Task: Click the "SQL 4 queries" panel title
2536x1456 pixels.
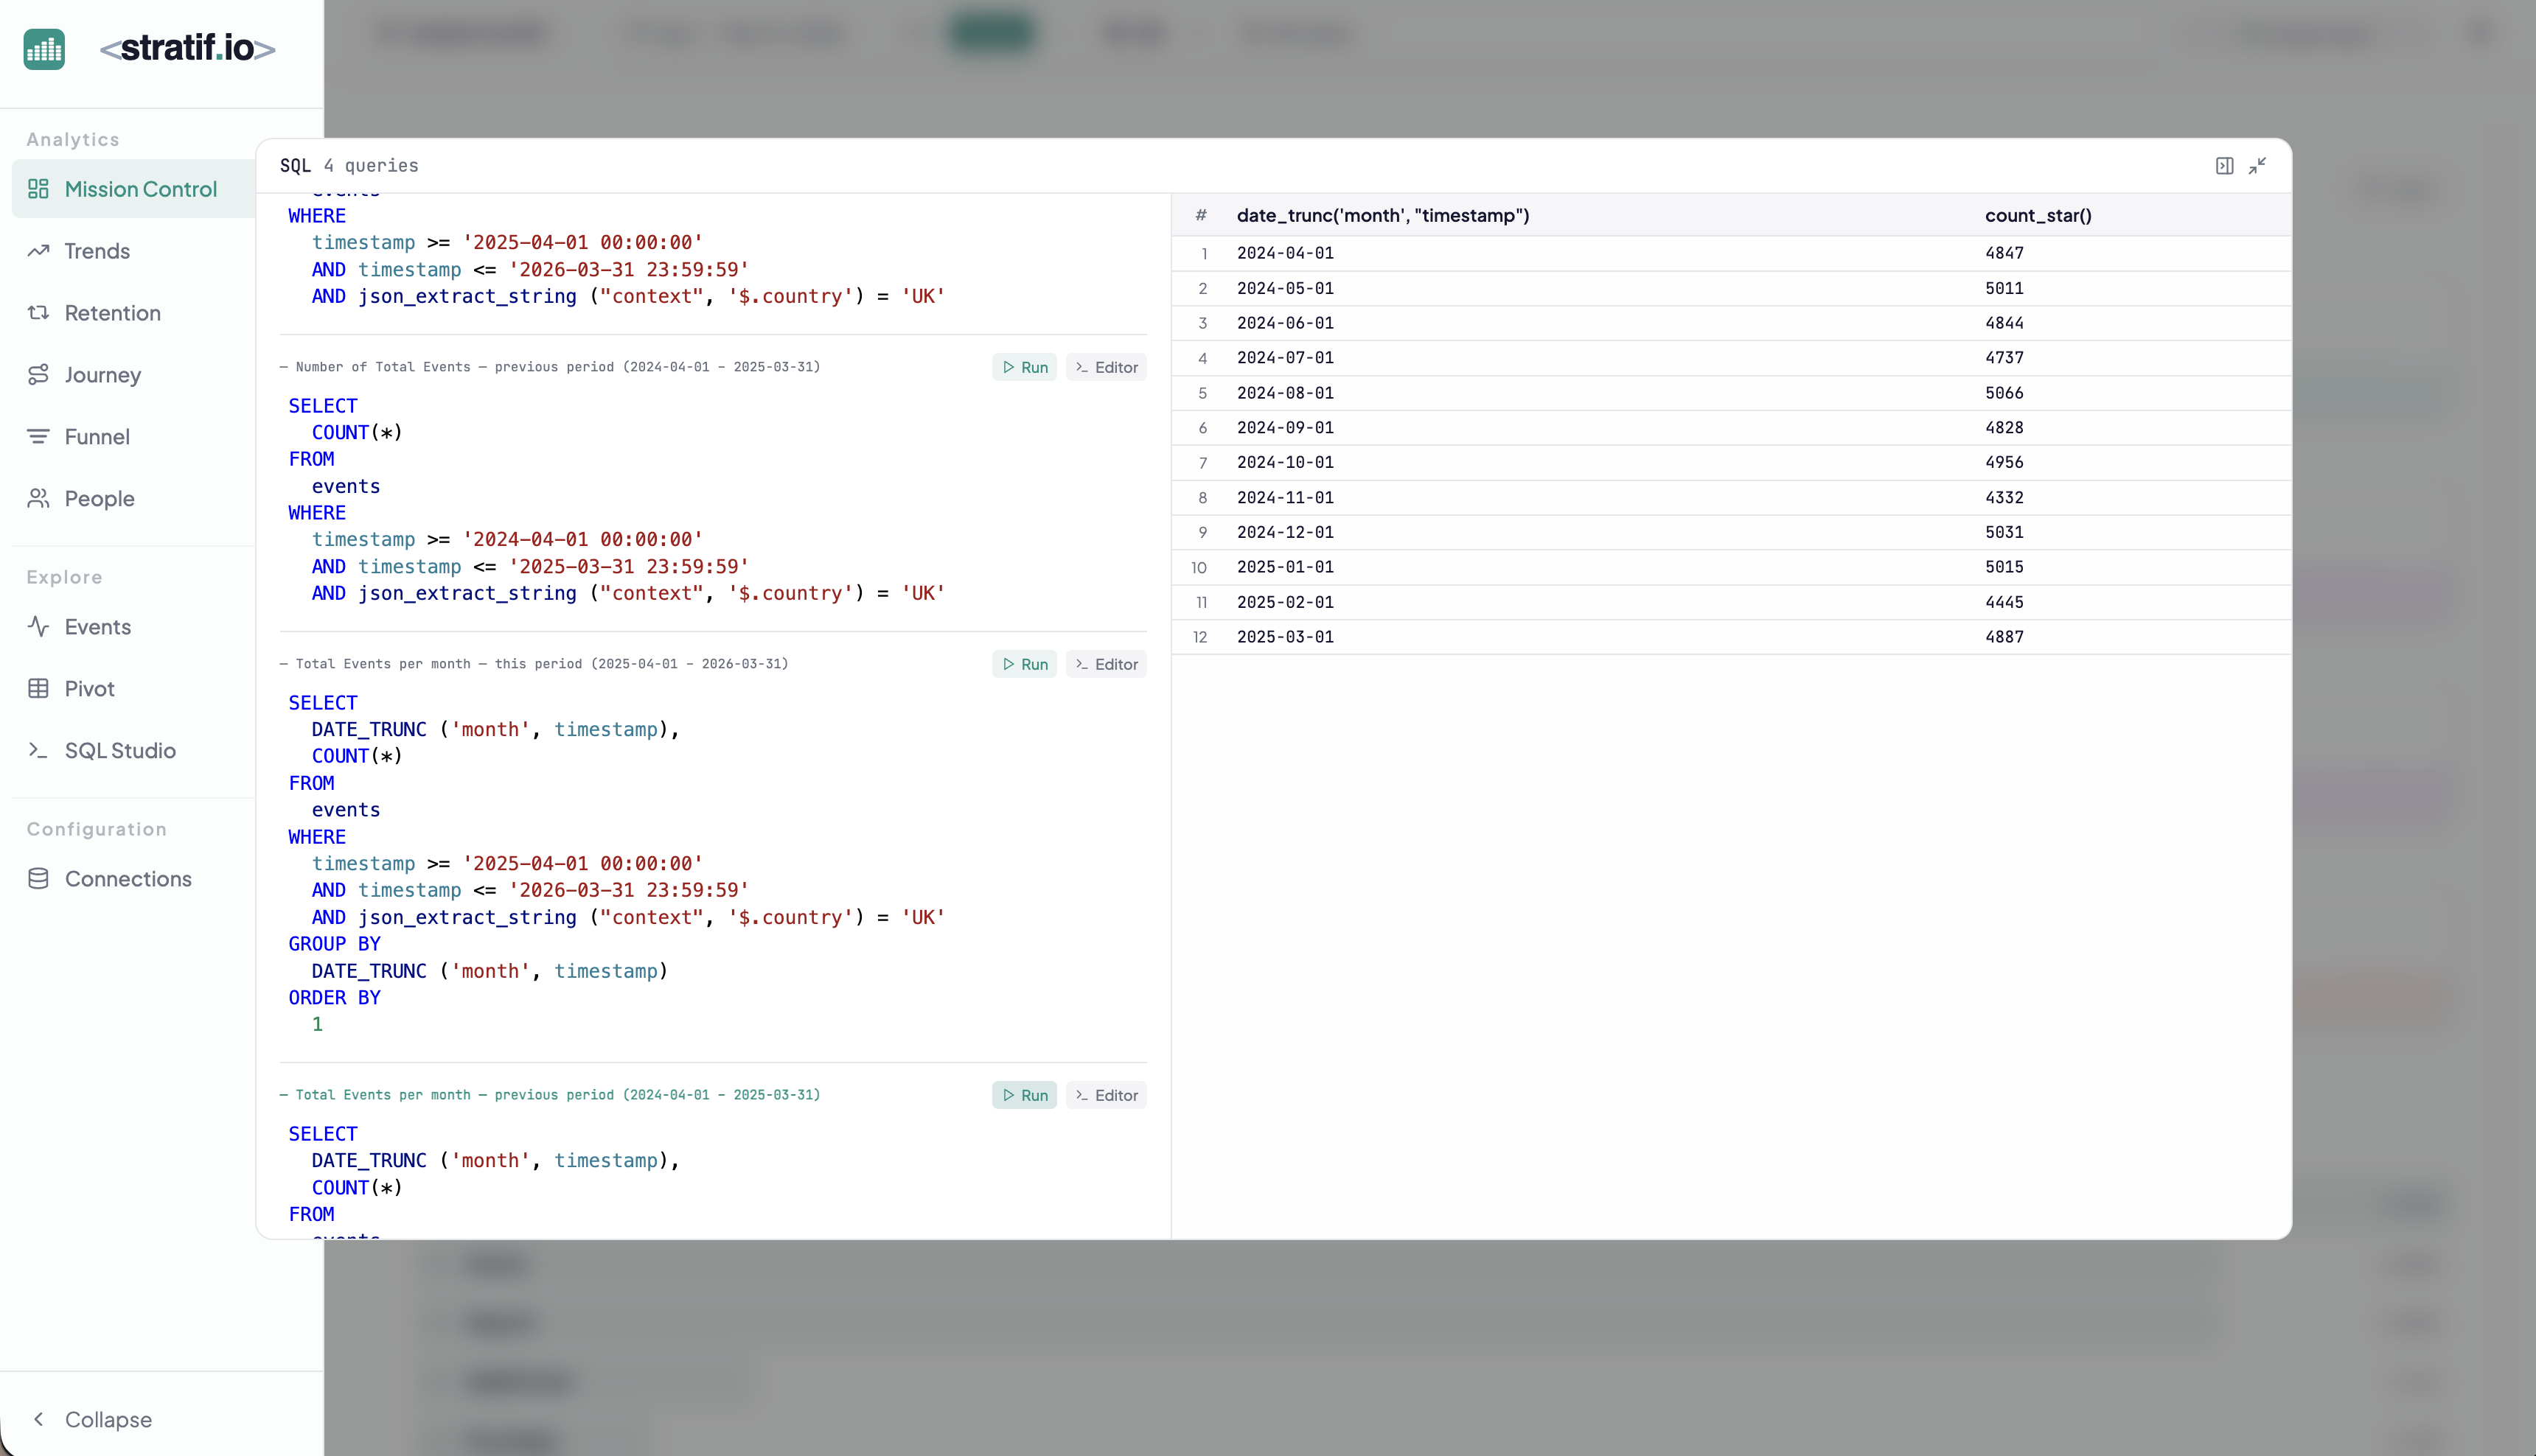Action: (349, 166)
